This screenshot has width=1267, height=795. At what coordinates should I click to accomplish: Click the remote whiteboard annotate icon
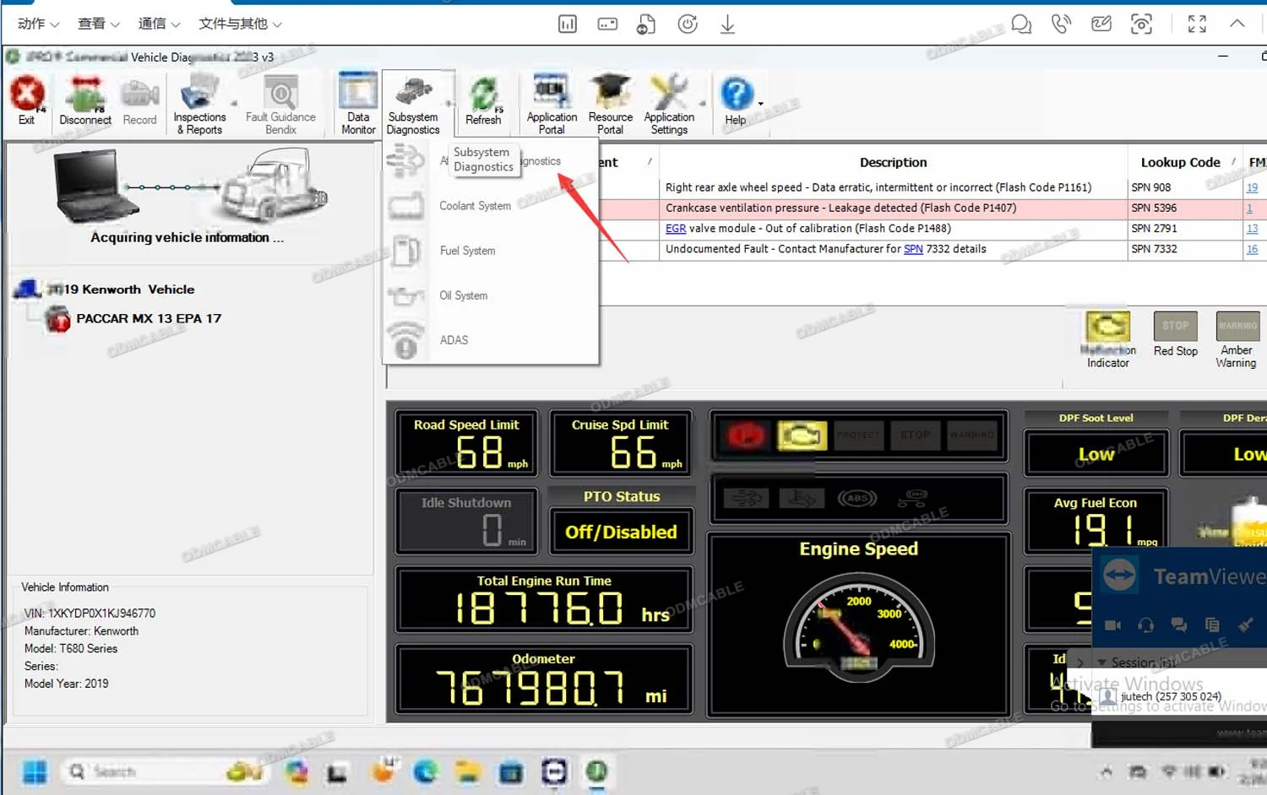pos(1101,24)
